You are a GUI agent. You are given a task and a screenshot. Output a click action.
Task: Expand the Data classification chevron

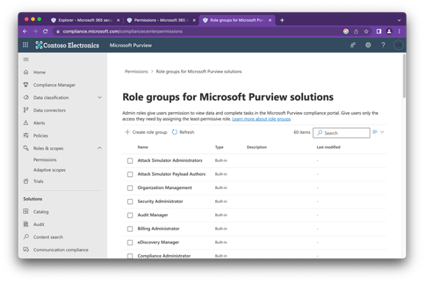[100, 98]
